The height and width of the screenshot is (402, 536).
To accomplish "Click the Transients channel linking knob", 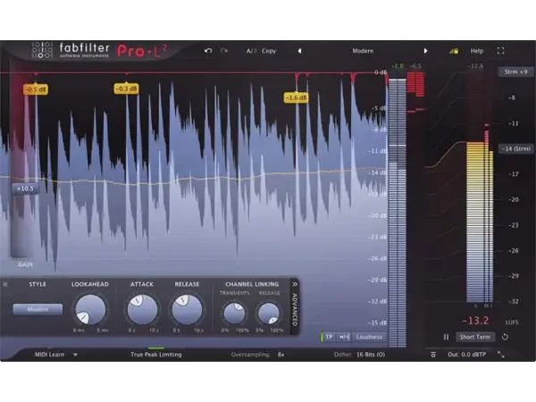I will [234, 314].
